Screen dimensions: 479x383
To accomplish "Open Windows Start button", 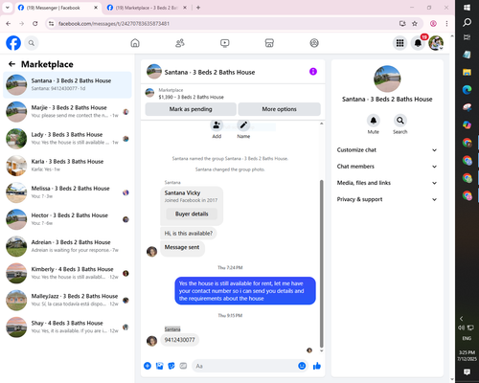I will (467, 8).
